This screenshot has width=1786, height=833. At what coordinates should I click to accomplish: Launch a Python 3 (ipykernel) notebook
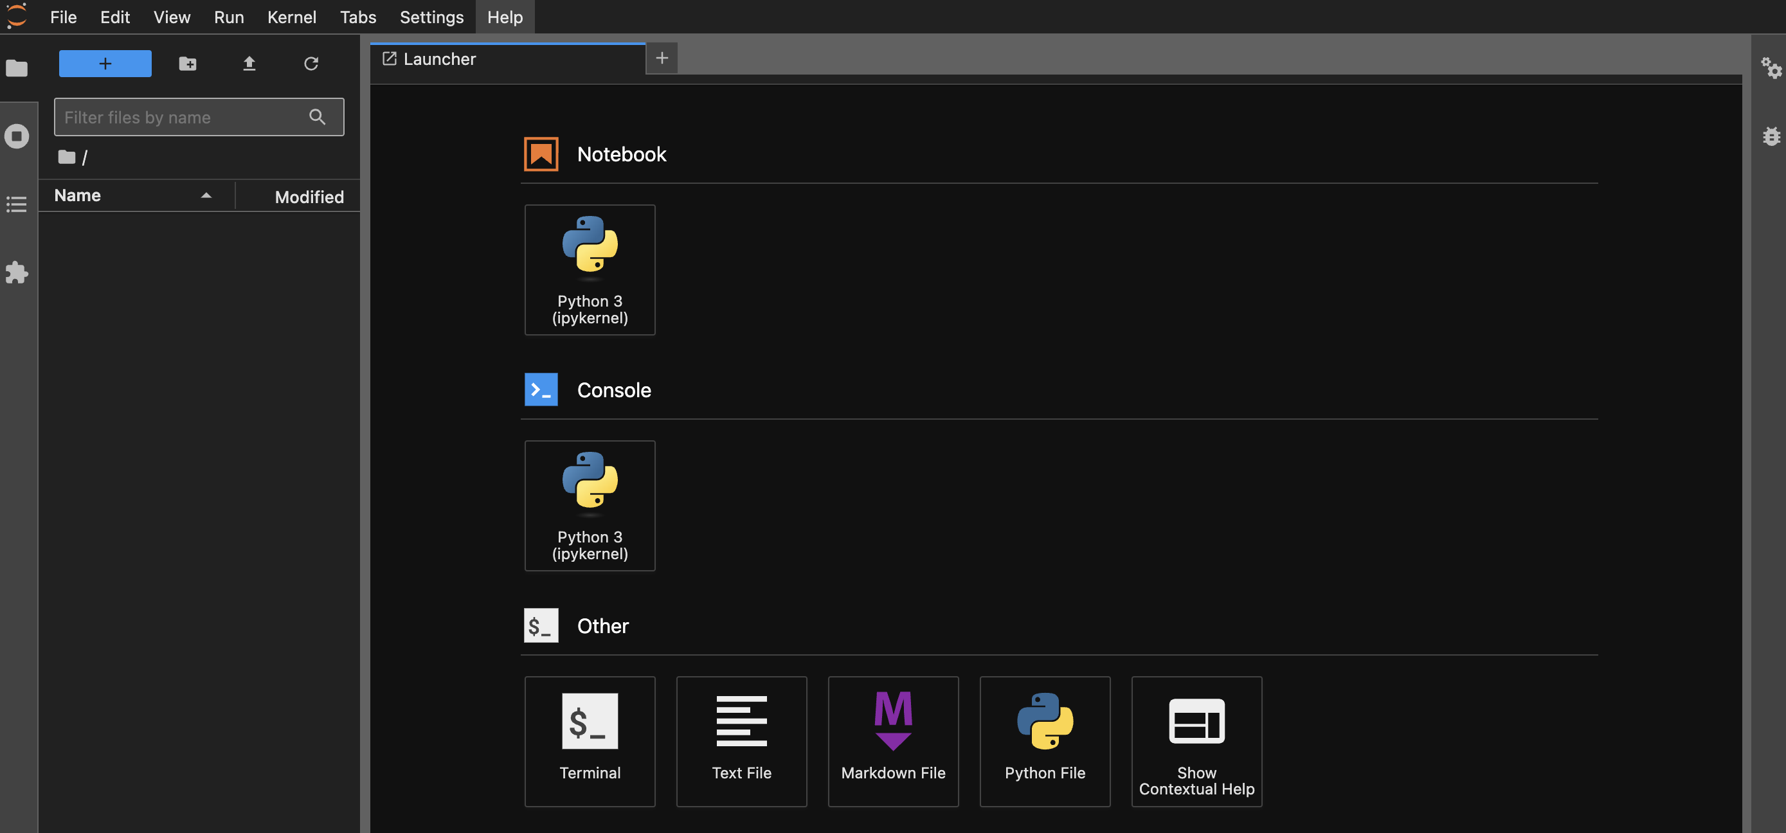(590, 269)
